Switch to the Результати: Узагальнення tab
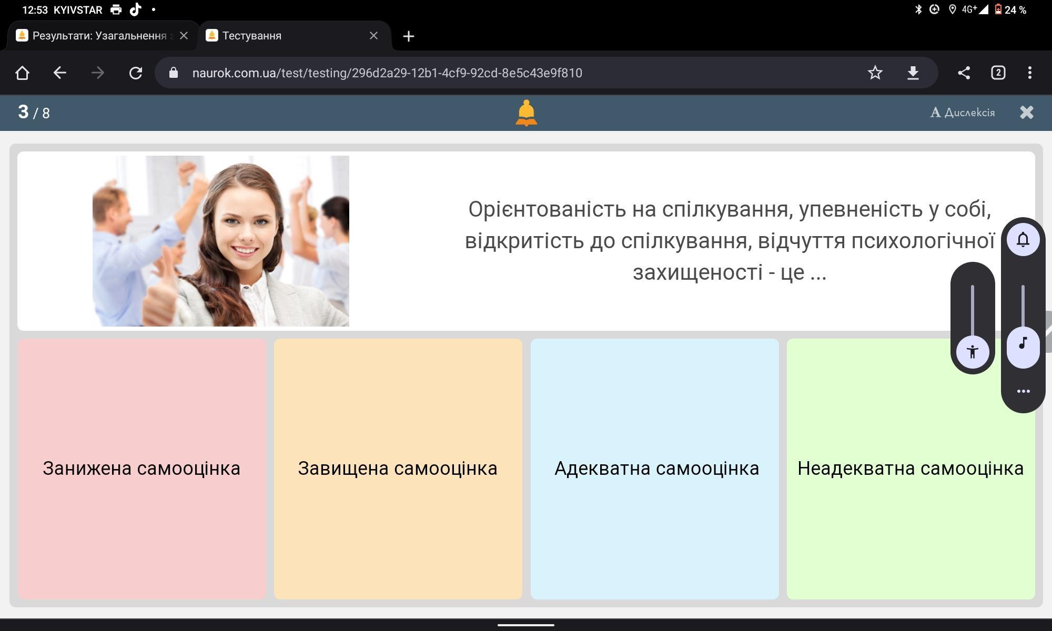Viewport: 1052px width, 631px height. click(x=99, y=36)
